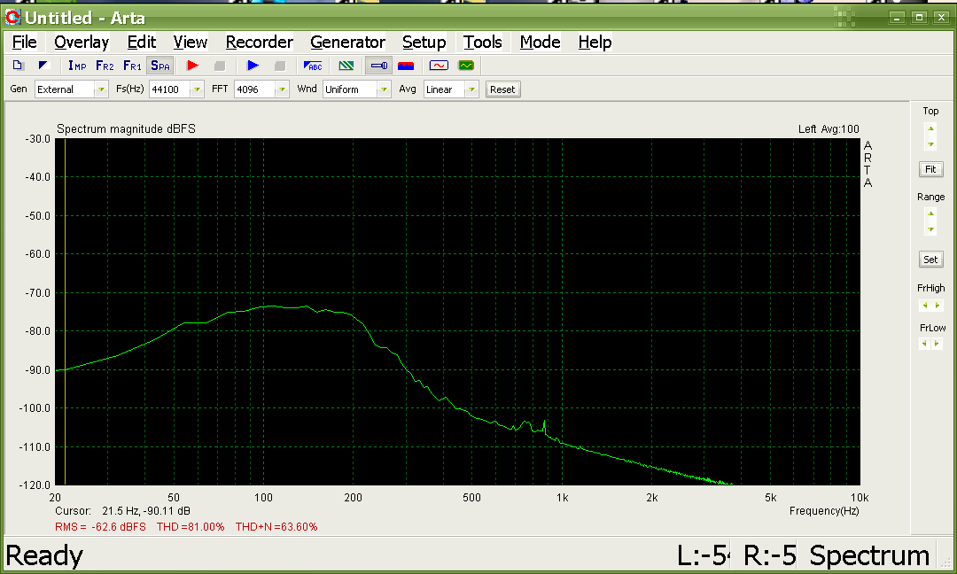Toggle the depressed line-with-knob toolbar button
The width and height of the screenshot is (957, 574).
pos(379,66)
